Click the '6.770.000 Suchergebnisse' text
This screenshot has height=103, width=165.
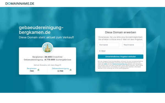(58, 60)
